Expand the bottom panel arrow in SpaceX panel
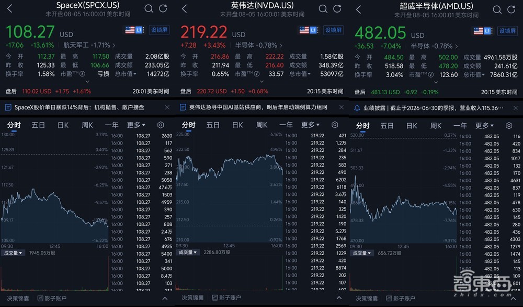This screenshot has width=523, height=307. (x=165, y=298)
